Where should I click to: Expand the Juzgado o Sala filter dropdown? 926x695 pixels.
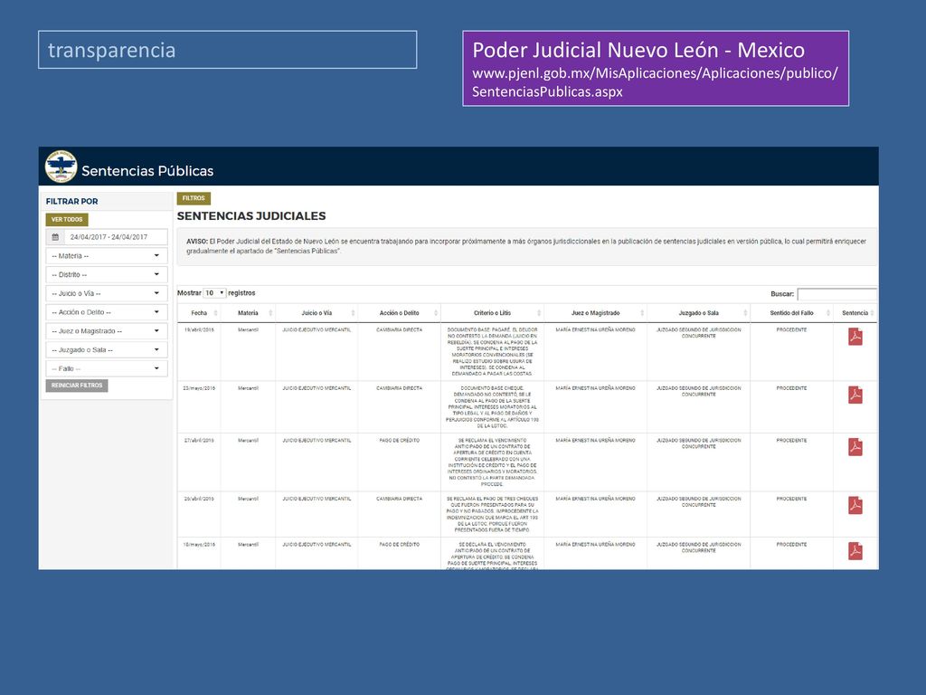click(107, 350)
